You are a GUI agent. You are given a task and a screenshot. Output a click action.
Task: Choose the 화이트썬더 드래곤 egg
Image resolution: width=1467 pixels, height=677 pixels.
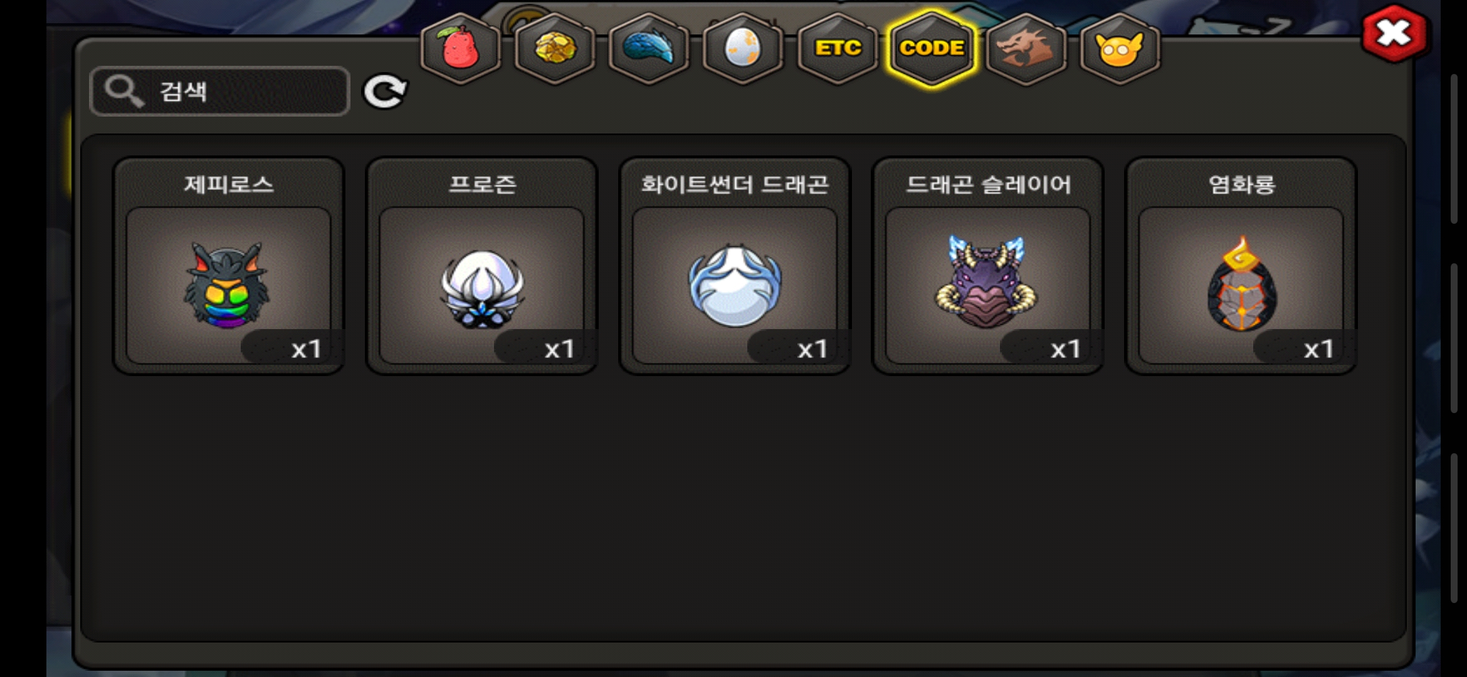[x=735, y=266]
